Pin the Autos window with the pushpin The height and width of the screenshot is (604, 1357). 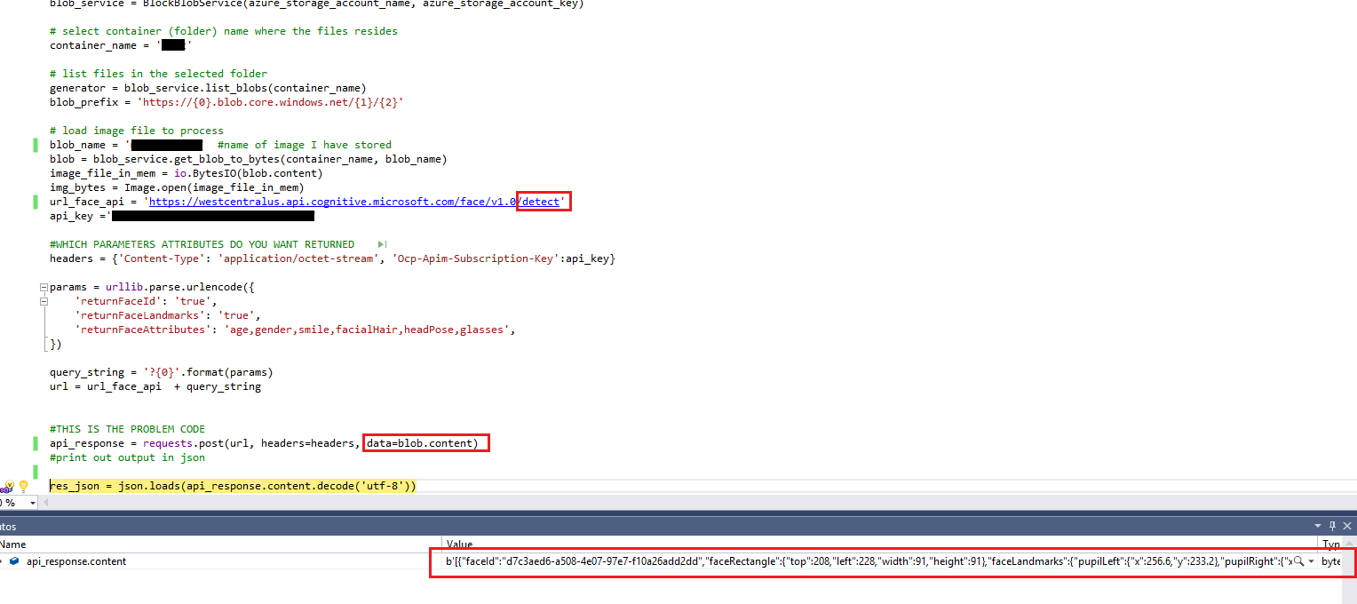pyautogui.click(x=1332, y=526)
